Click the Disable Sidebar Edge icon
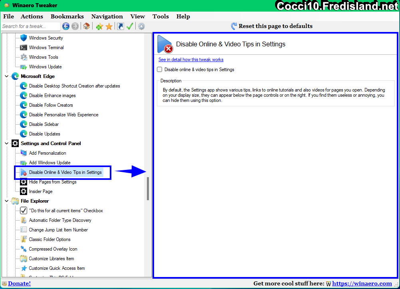 pyautogui.click(x=24, y=124)
